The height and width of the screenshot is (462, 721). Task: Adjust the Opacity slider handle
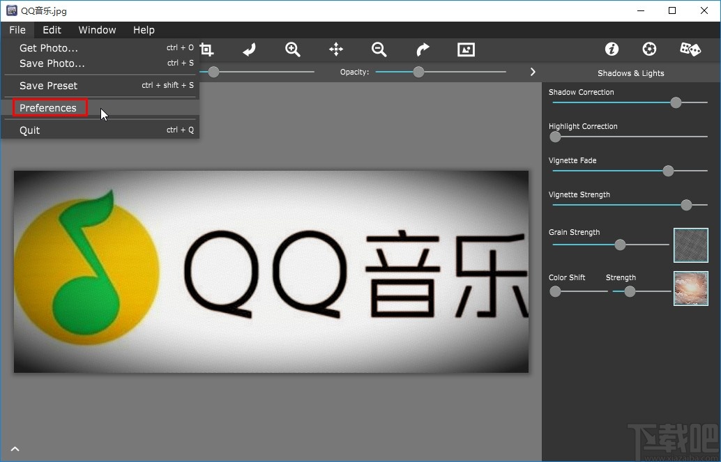pyautogui.click(x=418, y=72)
